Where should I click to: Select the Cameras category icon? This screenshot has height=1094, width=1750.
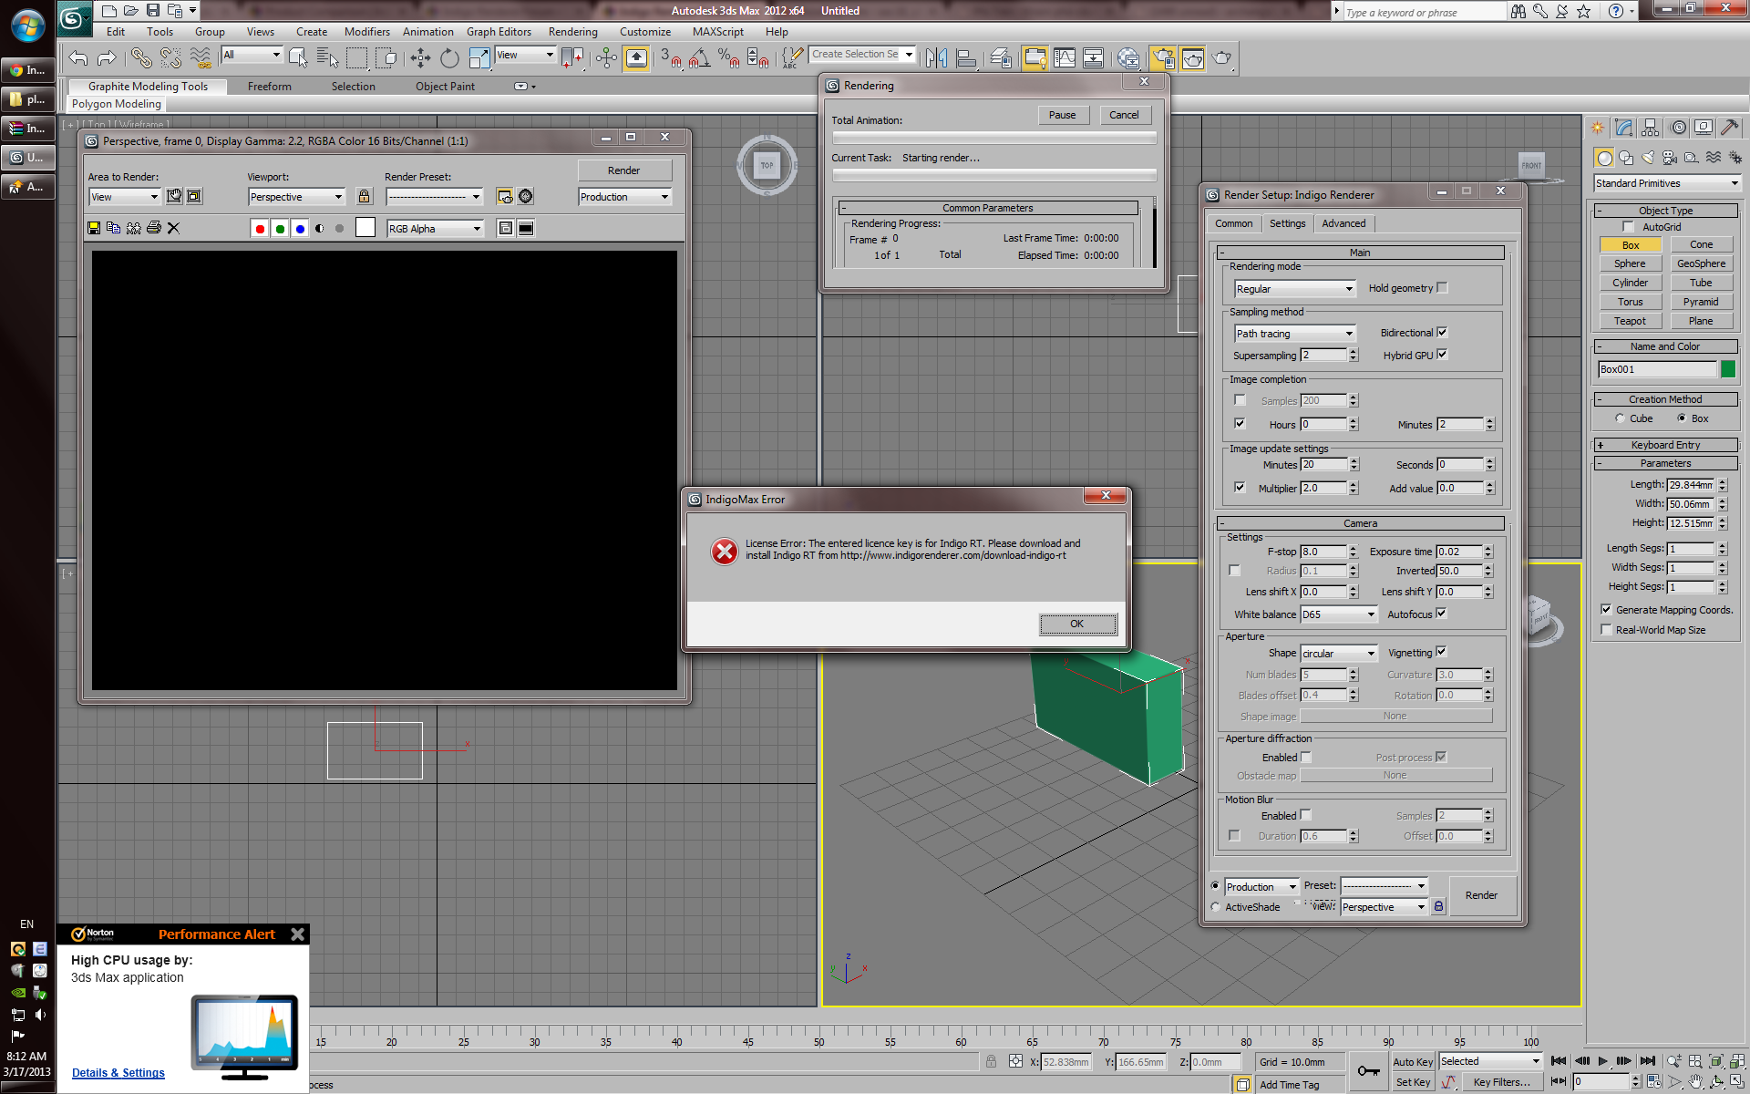(x=1670, y=158)
